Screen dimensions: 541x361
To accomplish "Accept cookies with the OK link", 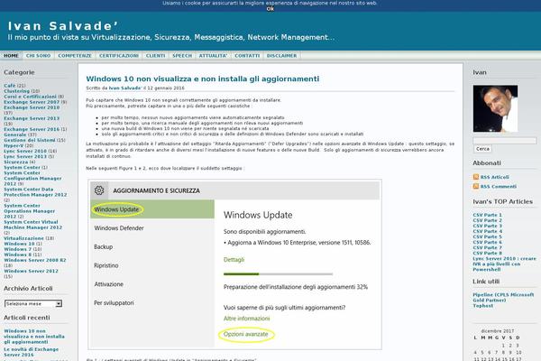I will (270, 9).
